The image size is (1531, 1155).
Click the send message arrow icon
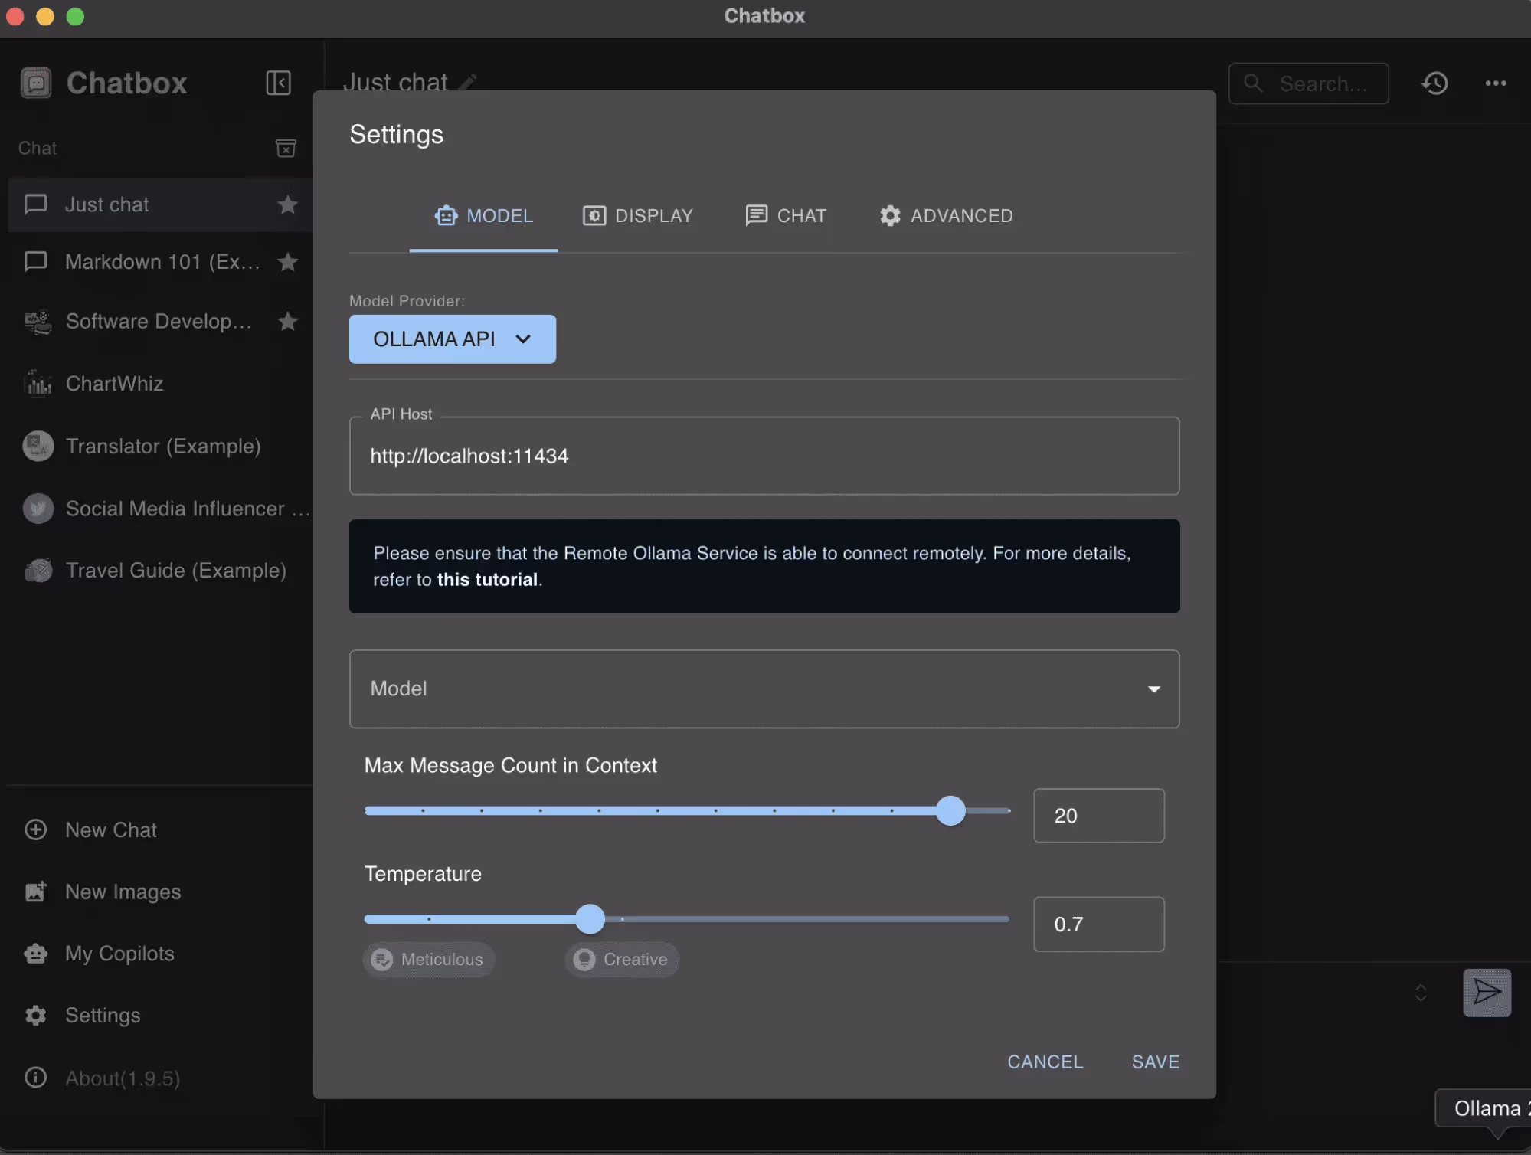[x=1487, y=993]
